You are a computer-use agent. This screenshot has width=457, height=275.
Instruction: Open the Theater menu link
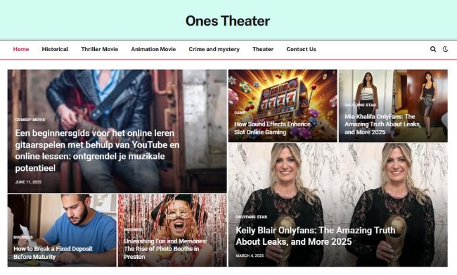click(263, 49)
